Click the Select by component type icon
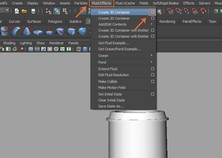Viewport: 222px width, 158px height. pyautogui.click(x=65, y=11)
